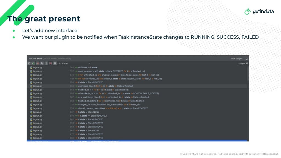
Task: Open usages in Find tool window icon
Action: [x=247, y=59]
